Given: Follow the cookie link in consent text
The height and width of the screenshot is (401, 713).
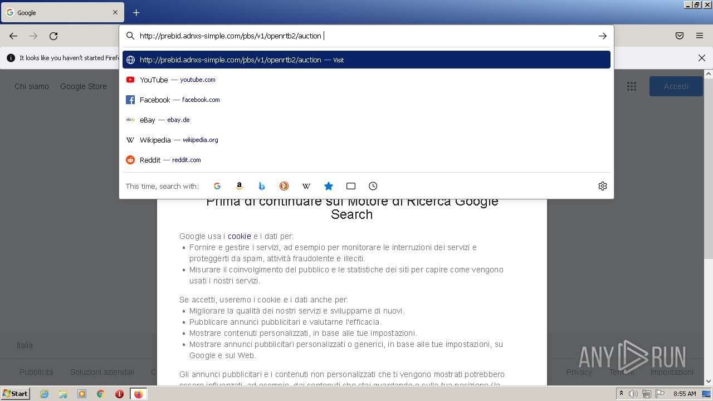Looking at the screenshot, I should point(240,236).
